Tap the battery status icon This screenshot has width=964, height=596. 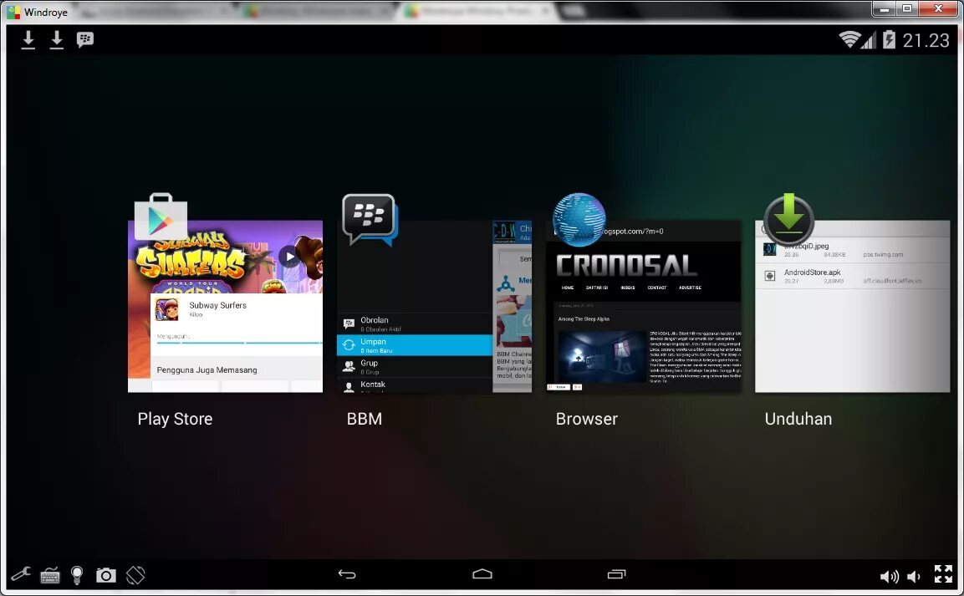(x=889, y=40)
